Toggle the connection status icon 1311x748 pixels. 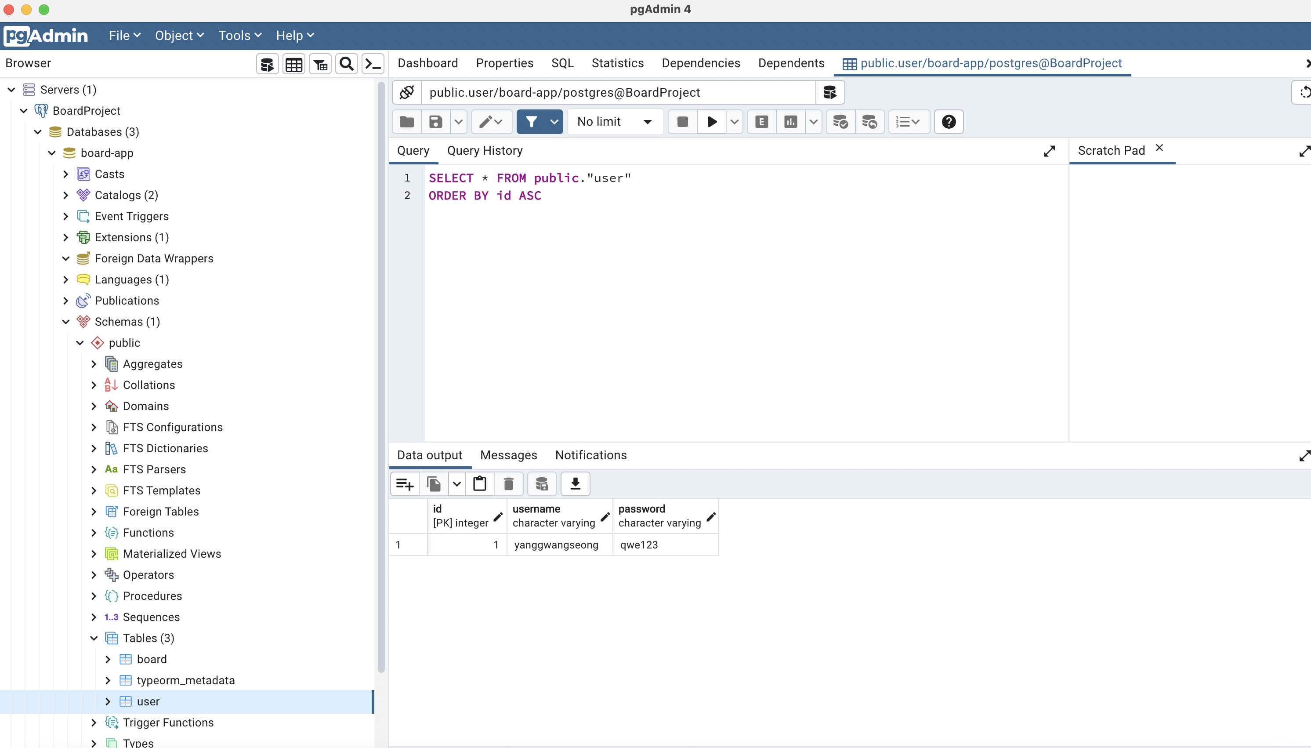click(407, 92)
